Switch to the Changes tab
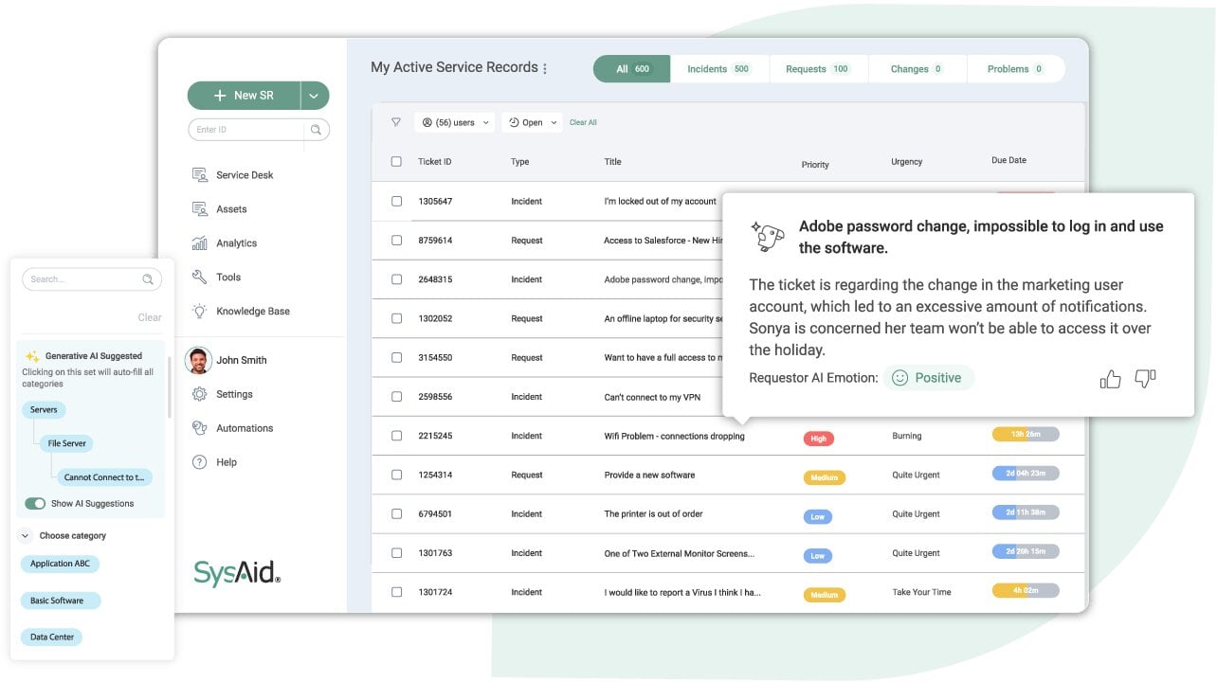Viewport: 1217px width, 682px height. click(917, 69)
